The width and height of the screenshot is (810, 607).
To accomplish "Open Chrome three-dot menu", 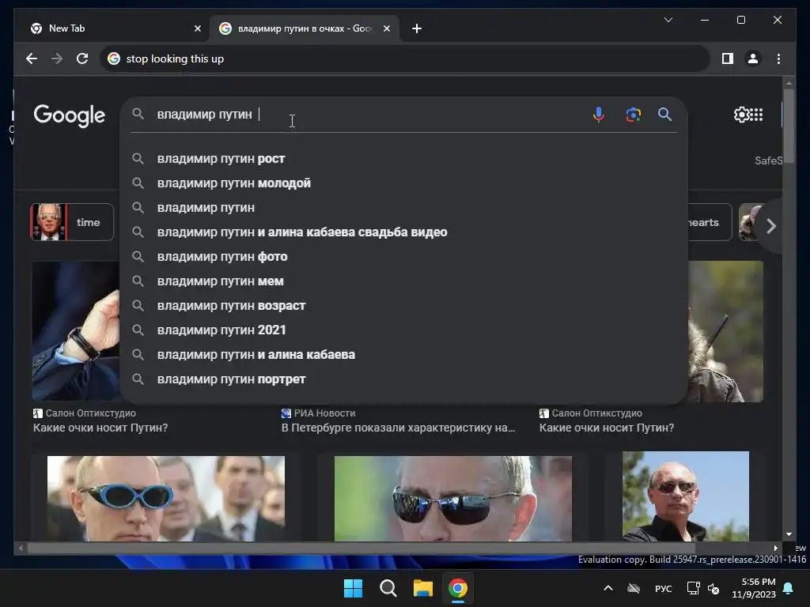I will point(778,58).
